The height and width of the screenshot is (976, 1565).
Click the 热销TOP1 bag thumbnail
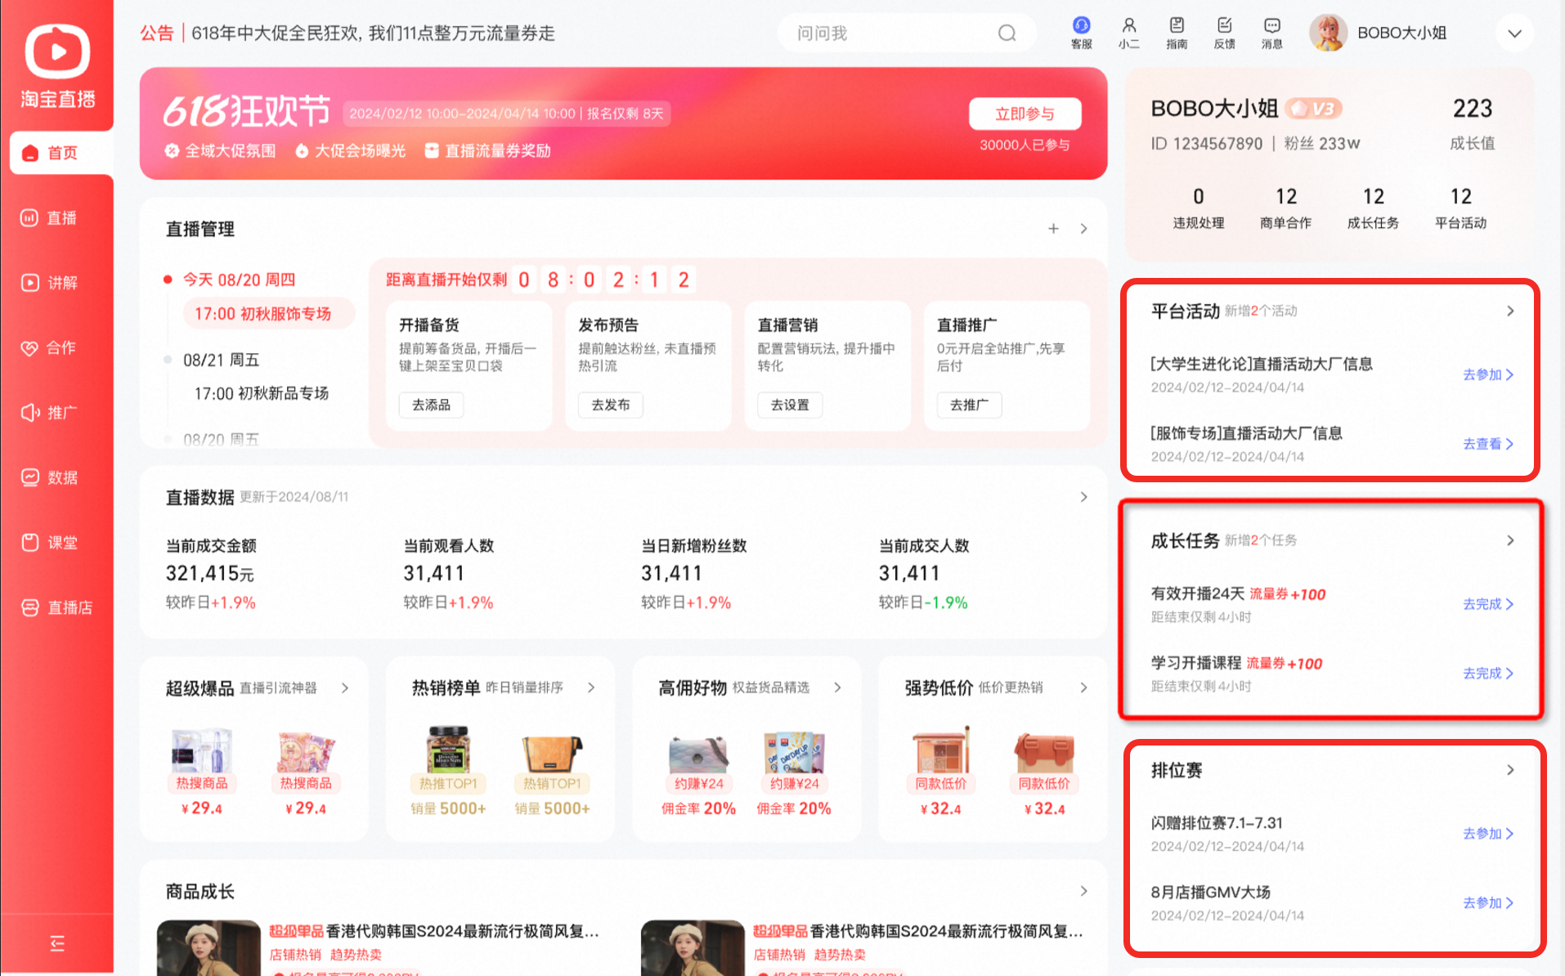click(552, 752)
